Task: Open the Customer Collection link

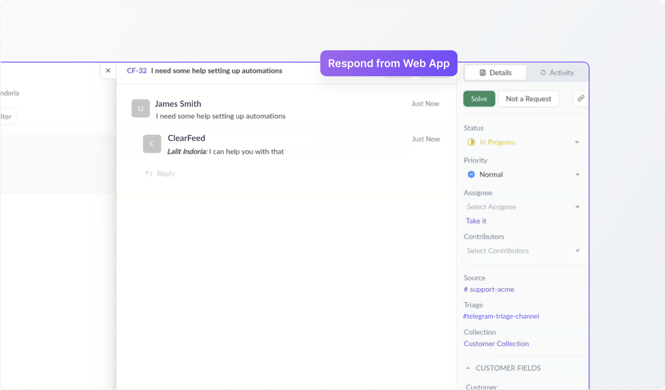Action: [x=496, y=344]
